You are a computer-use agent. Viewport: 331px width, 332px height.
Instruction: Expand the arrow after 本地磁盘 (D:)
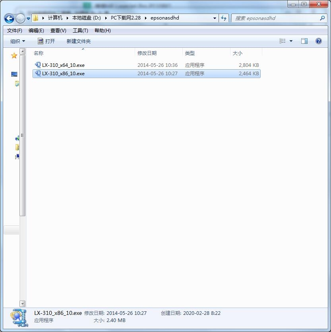click(106, 18)
